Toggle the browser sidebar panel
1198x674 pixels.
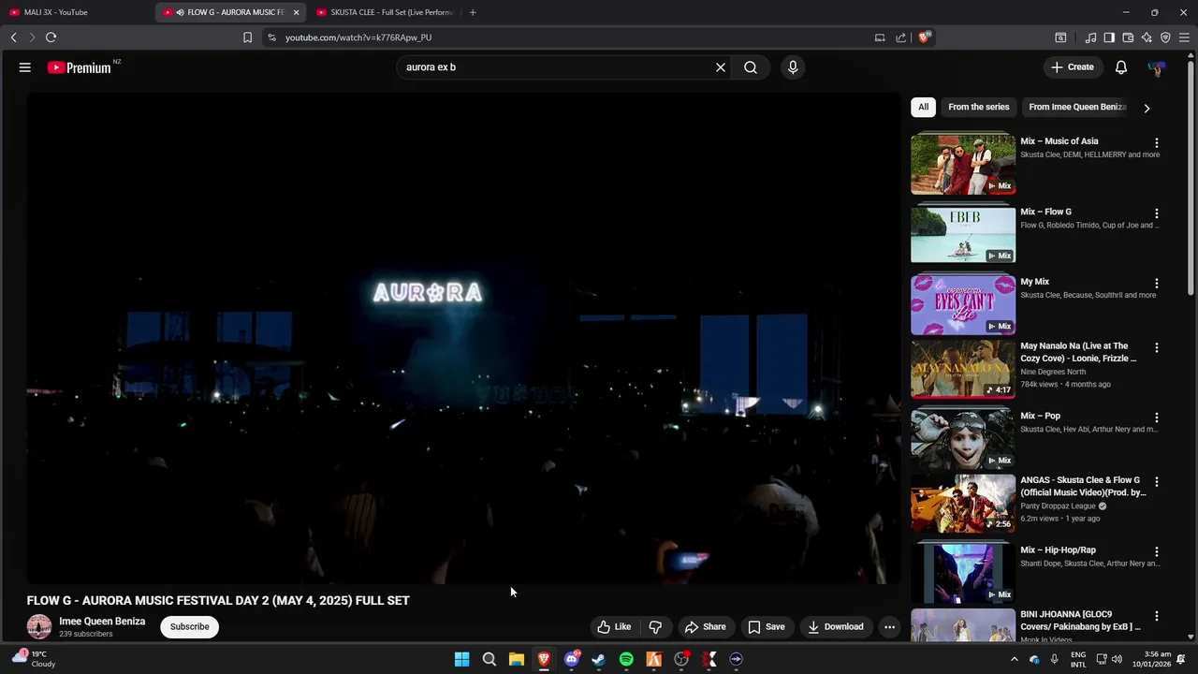point(1109,37)
